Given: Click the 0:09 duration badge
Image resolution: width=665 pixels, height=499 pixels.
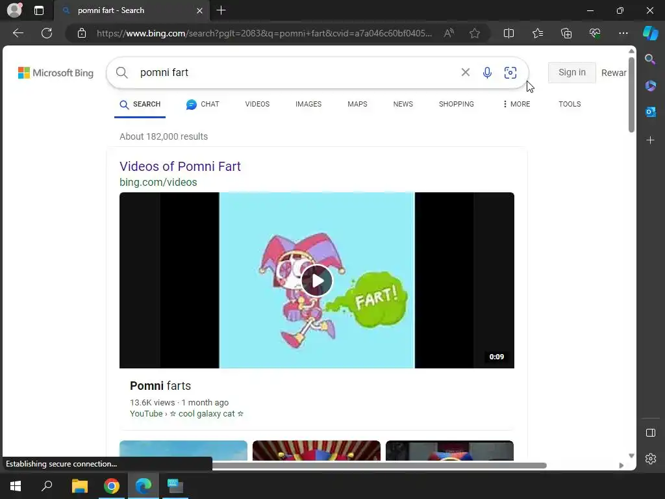Looking at the screenshot, I should [x=497, y=357].
